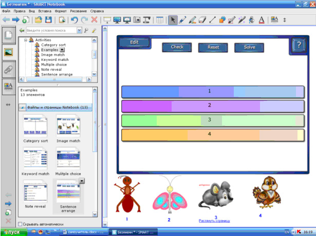Image resolution: width=316 pixels, height=236 pixels.
Task: Select the Image match thumbnail
Action: pyautogui.click(x=68, y=127)
